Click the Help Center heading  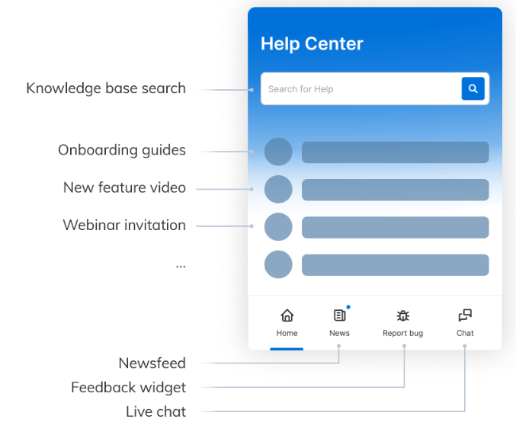[x=312, y=44]
